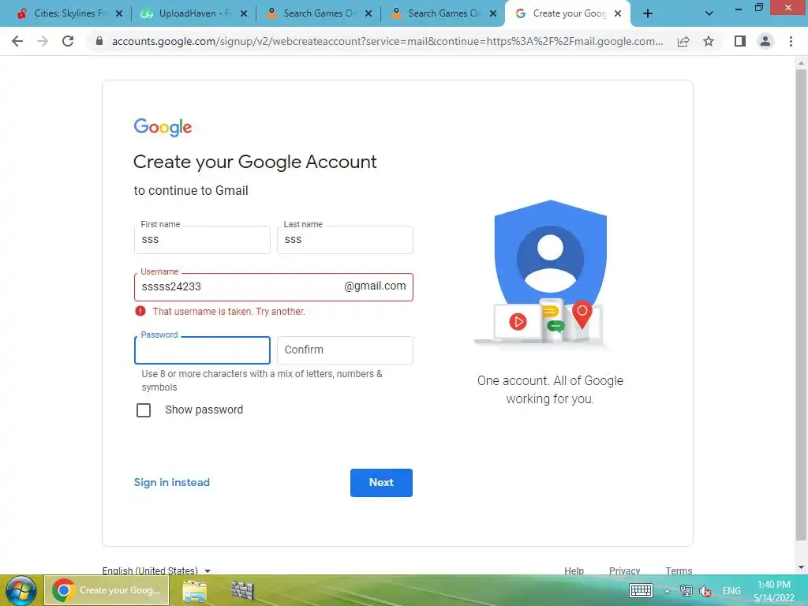
Task: Click the padlock site info icon
Action: [99, 41]
